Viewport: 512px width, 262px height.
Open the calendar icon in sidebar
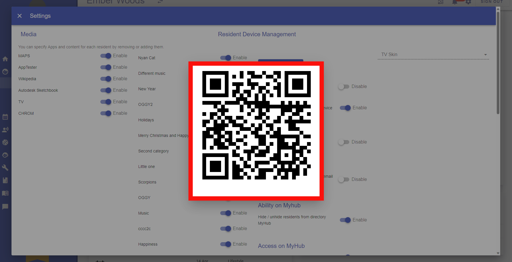pyautogui.click(x=5, y=117)
